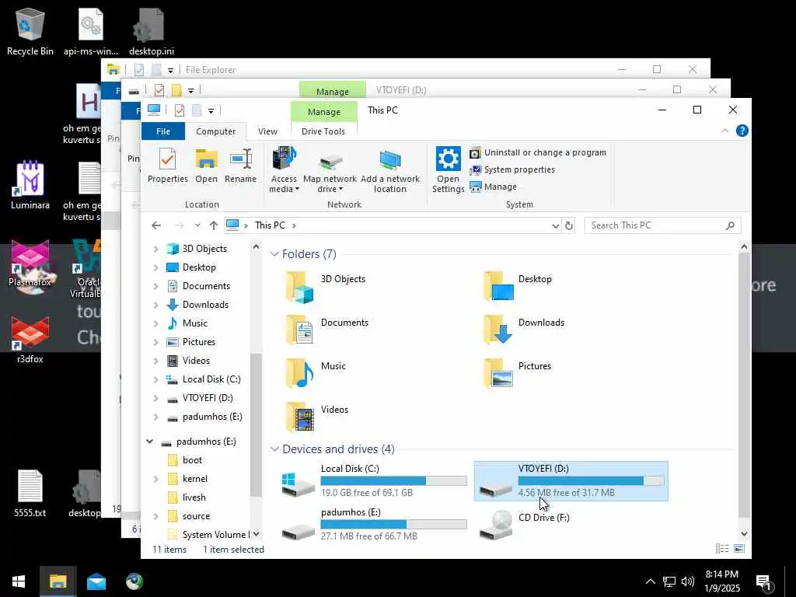The height and width of the screenshot is (597, 796).
Task: Click the Rename icon in the ribbon
Action: click(241, 166)
